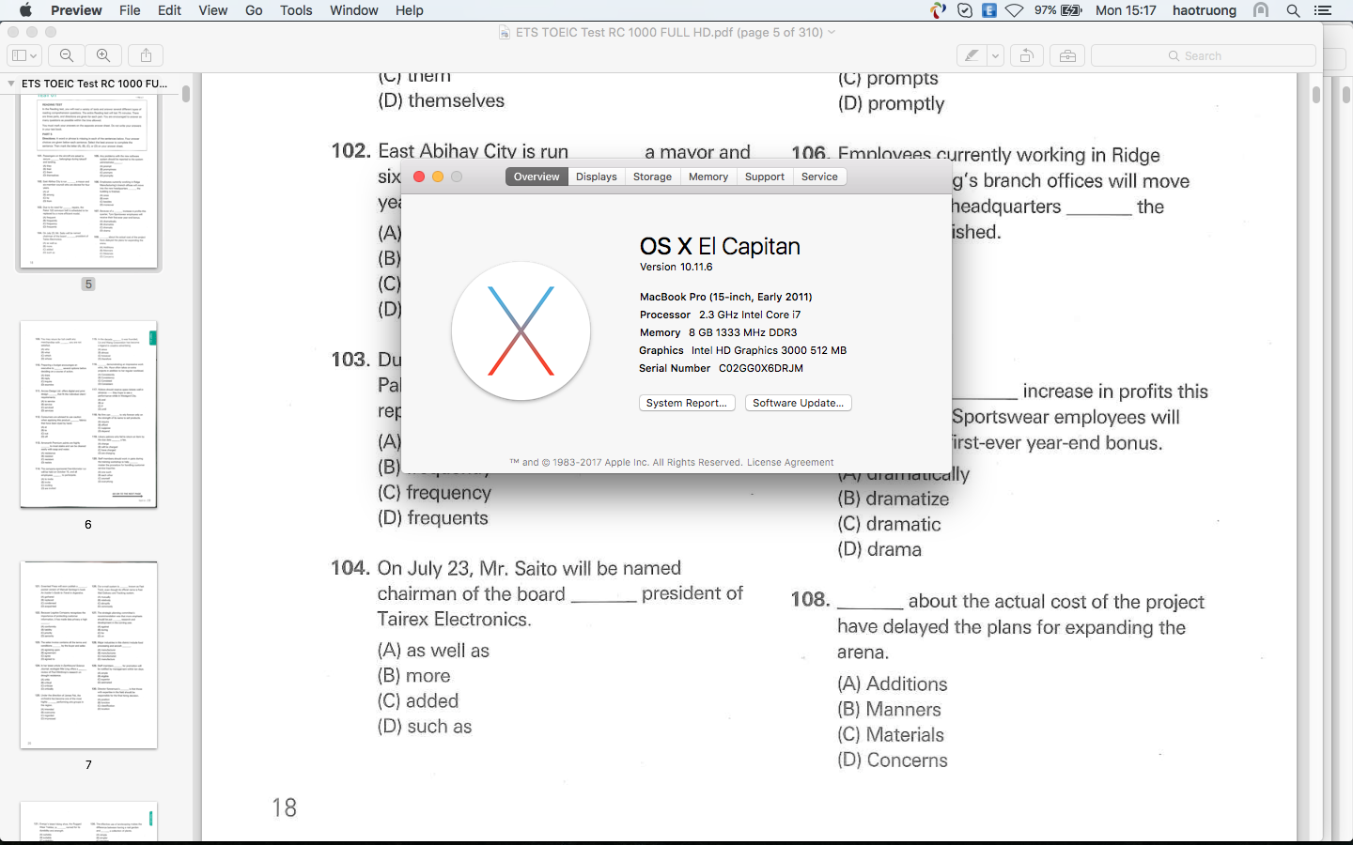Open the Go menu
This screenshot has width=1353, height=845.
tap(254, 10)
